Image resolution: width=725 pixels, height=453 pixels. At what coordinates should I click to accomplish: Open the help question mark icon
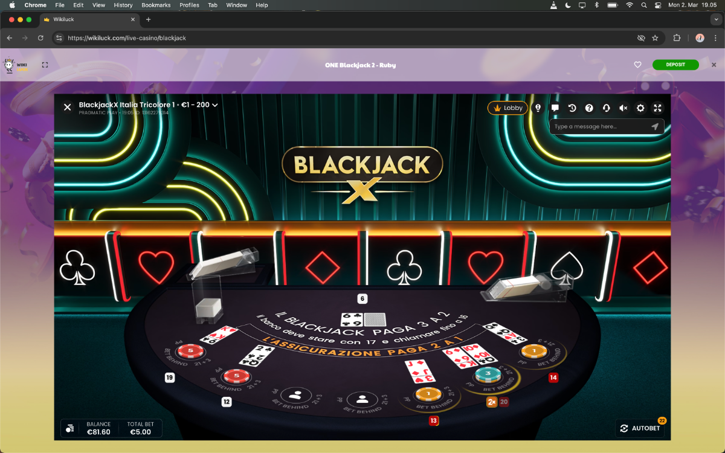[x=589, y=108]
